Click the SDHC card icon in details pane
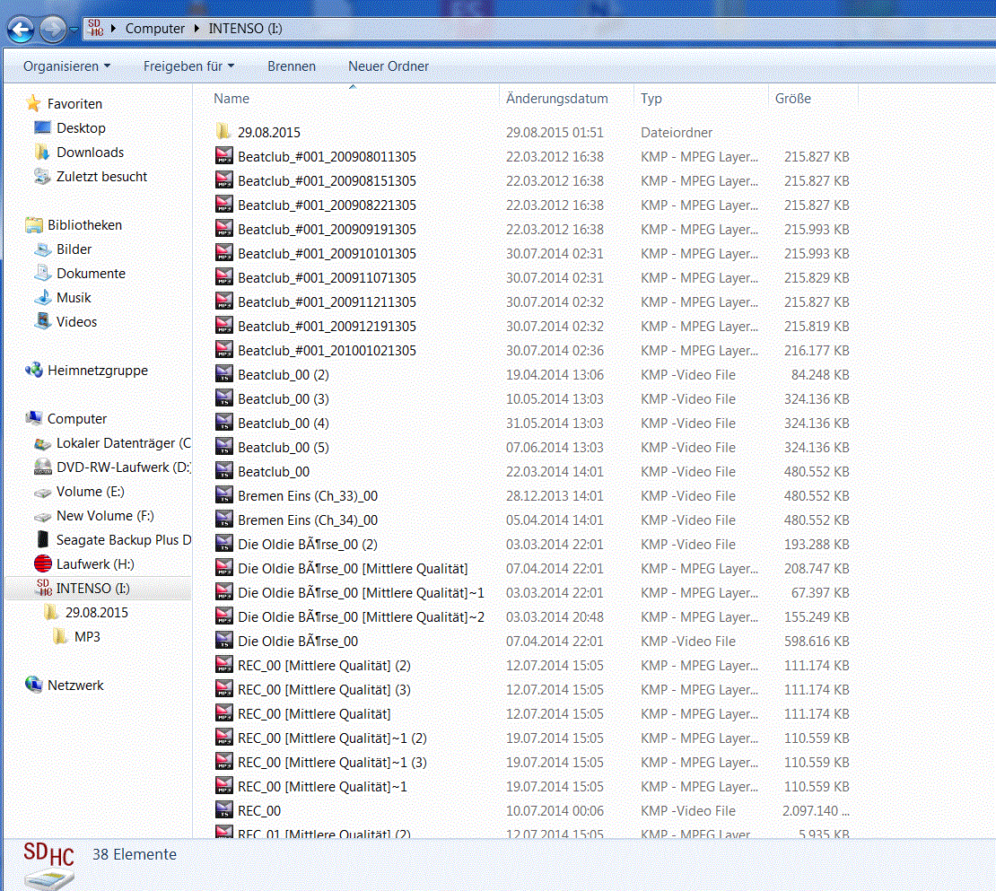 click(49, 866)
